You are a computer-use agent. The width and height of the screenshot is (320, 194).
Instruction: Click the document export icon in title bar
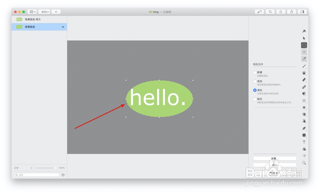(x=281, y=12)
